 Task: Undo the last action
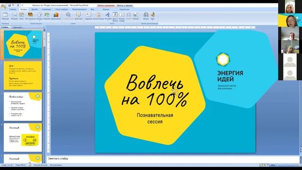click(x=13, y=5)
